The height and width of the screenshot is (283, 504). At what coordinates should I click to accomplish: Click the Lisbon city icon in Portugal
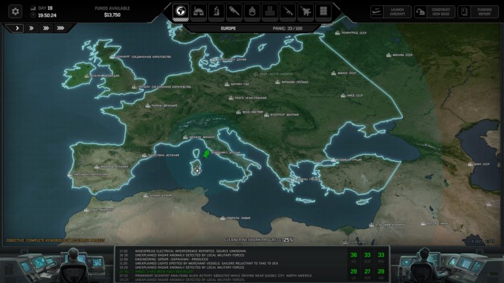coord(70,175)
